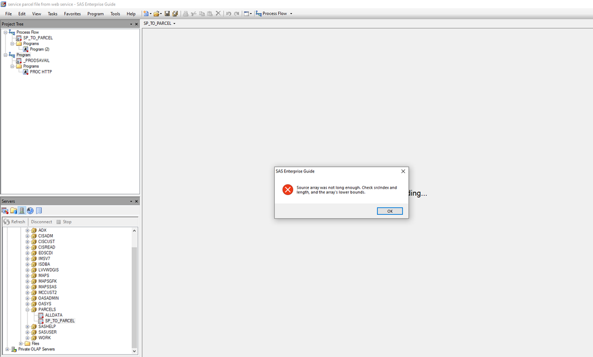
Task: Open the Tools menu
Action: pos(115,13)
